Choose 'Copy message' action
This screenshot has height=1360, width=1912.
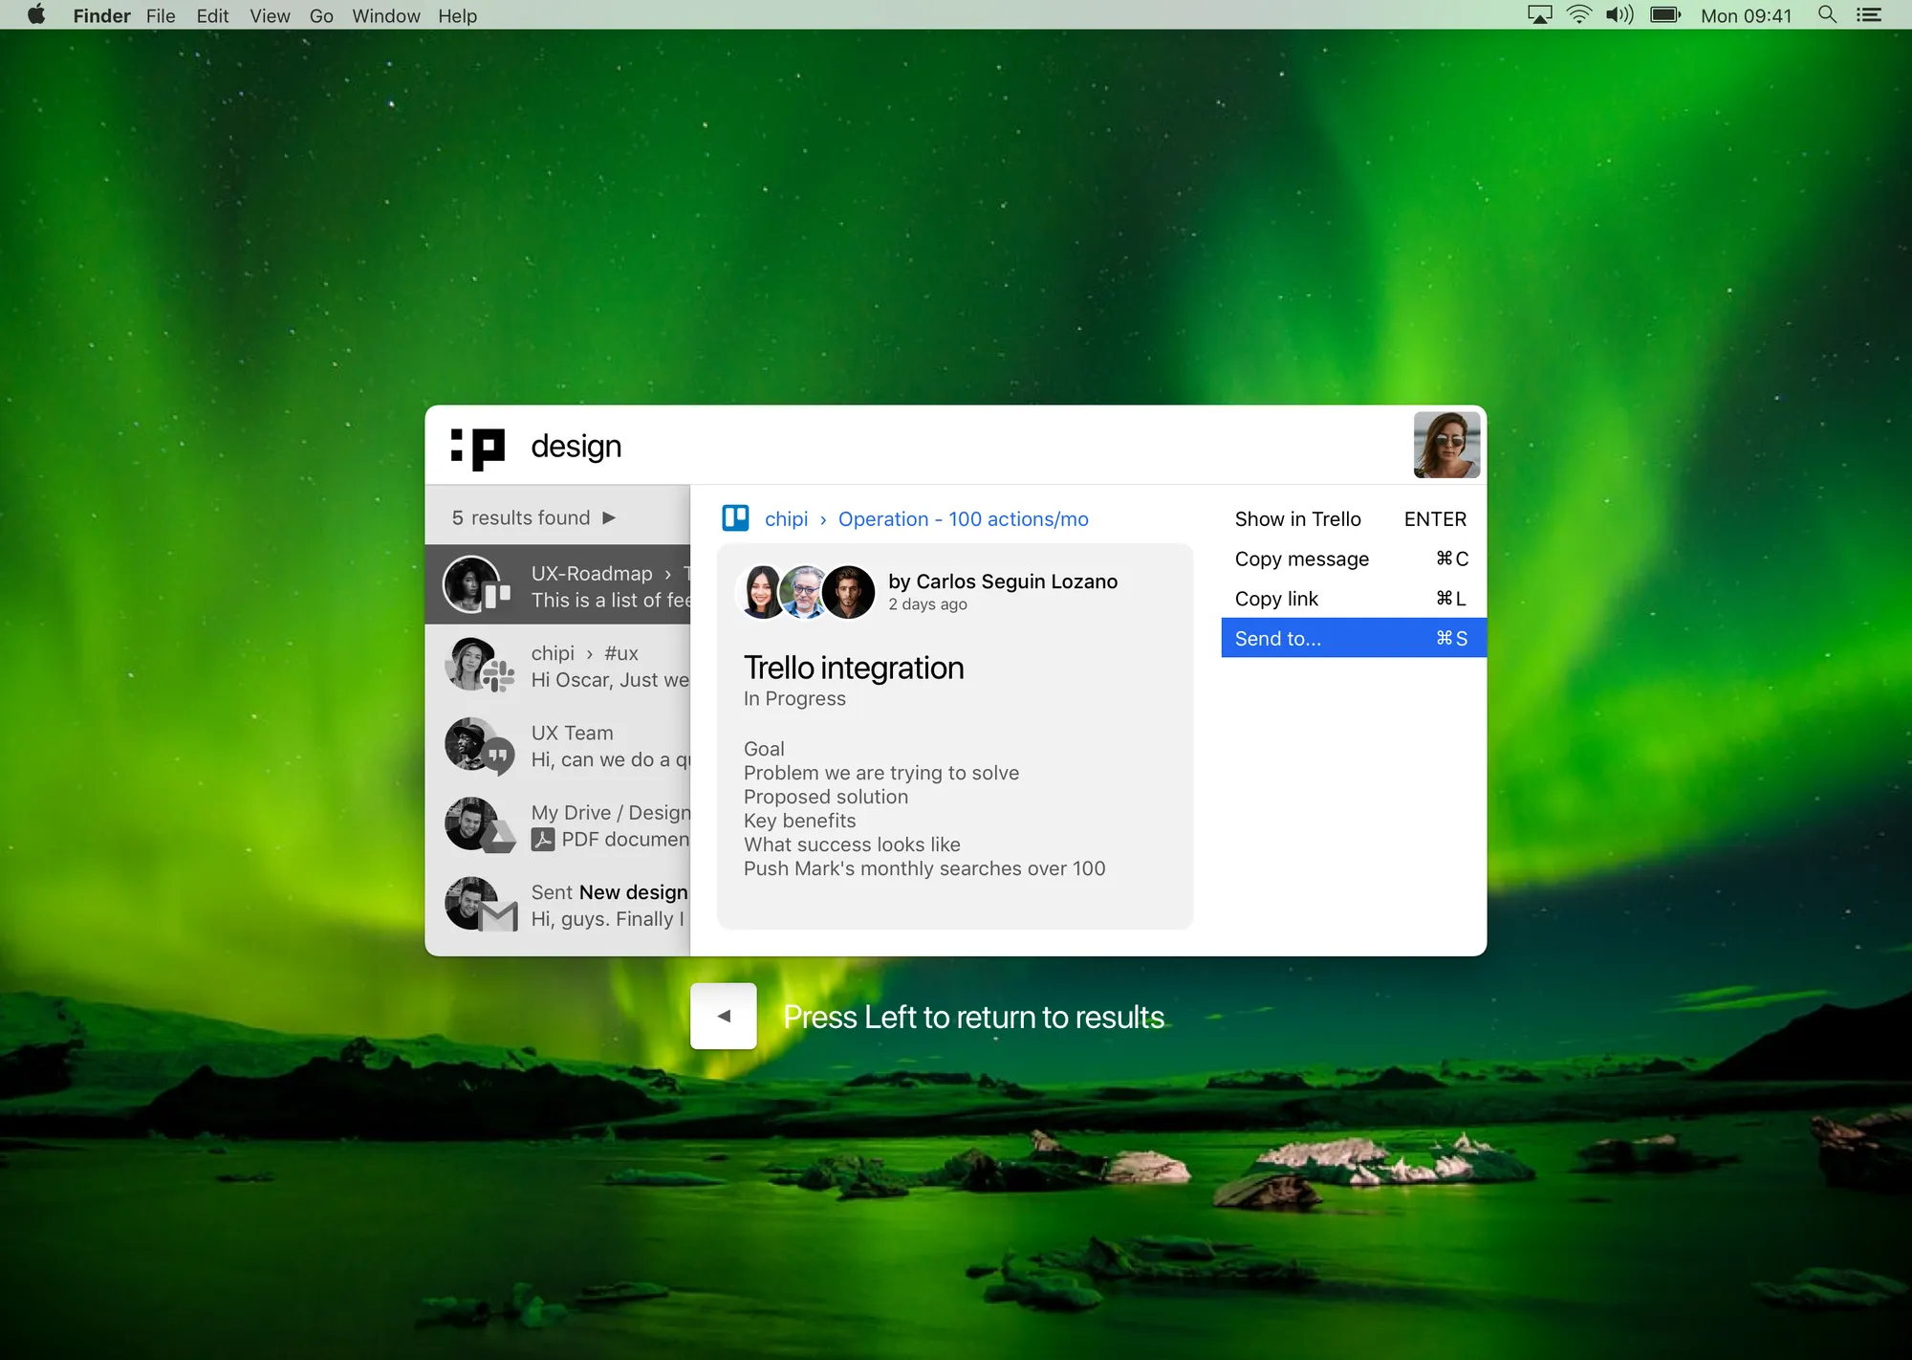(x=1354, y=559)
